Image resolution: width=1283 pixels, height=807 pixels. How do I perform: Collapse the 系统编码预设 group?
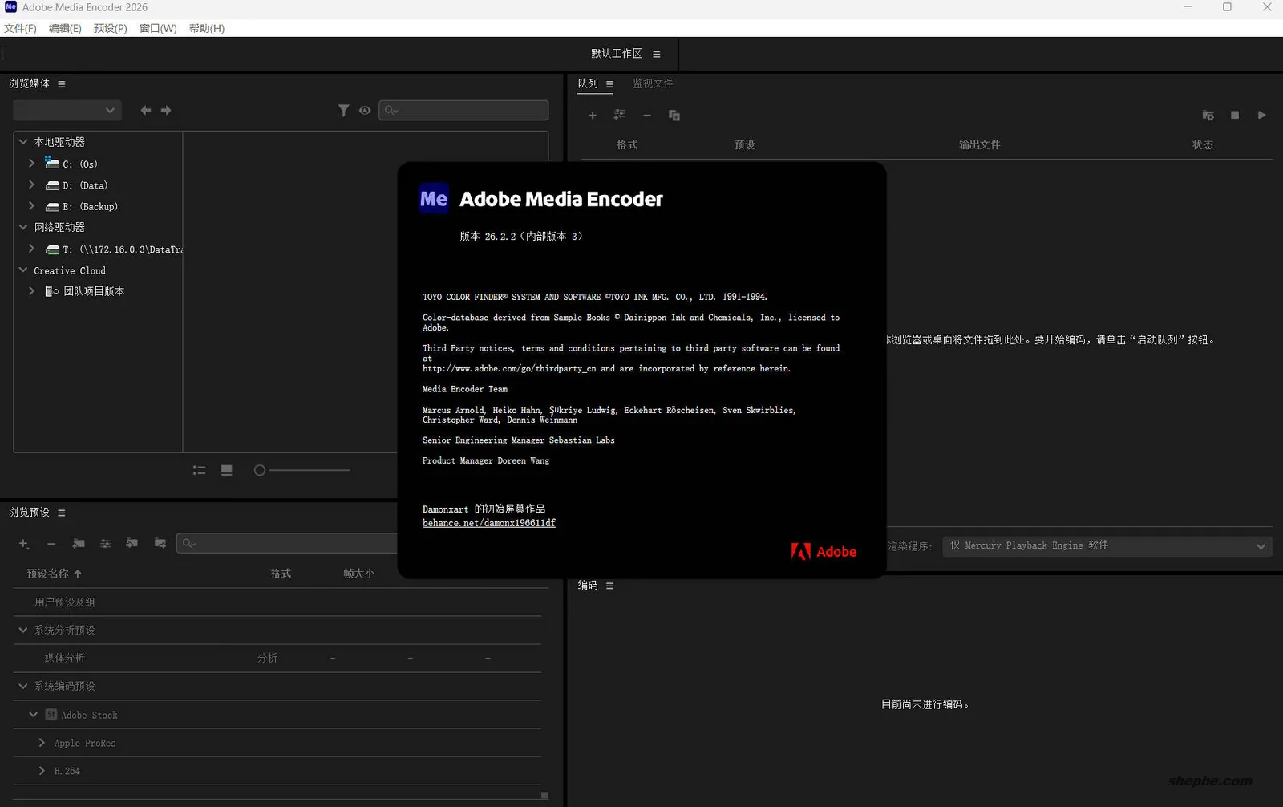point(23,687)
